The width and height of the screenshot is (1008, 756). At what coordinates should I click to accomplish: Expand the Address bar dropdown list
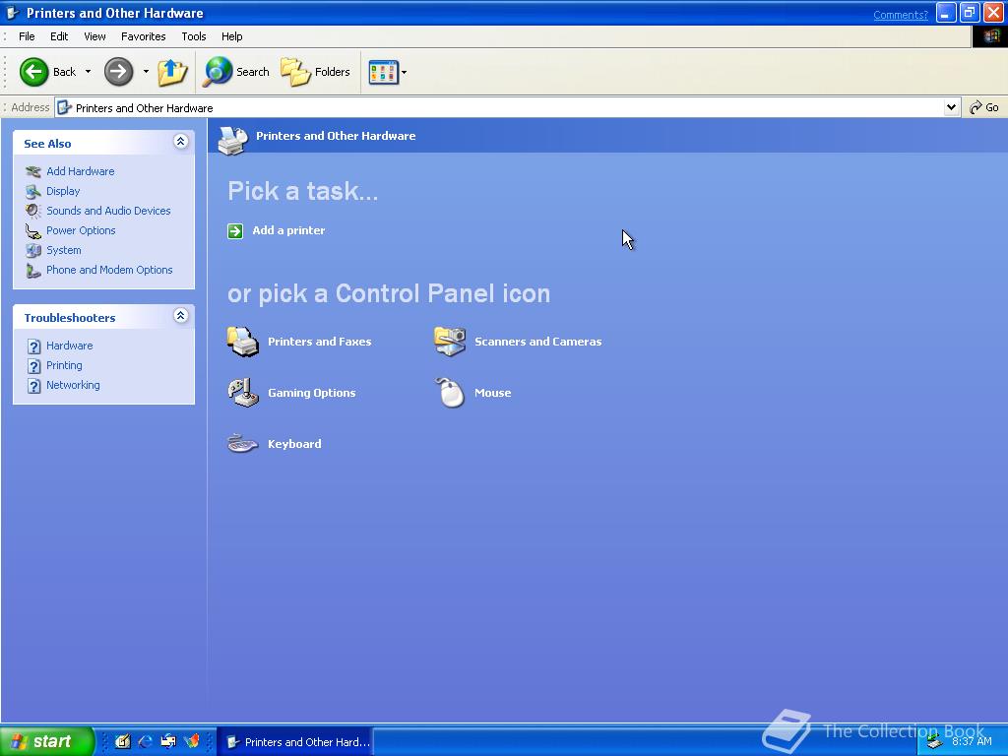pos(952,107)
